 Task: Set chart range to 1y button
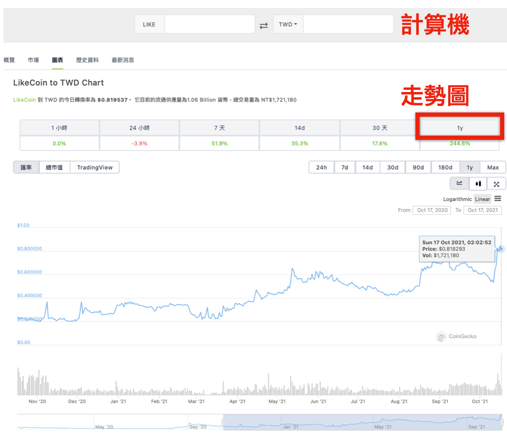[x=470, y=167]
